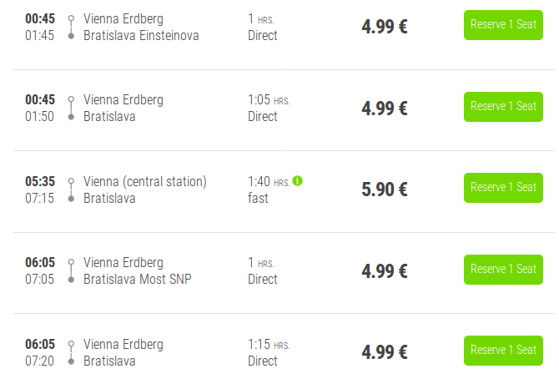Click Bratislava Most SNP destination text
559x389 pixels.
tap(138, 279)
